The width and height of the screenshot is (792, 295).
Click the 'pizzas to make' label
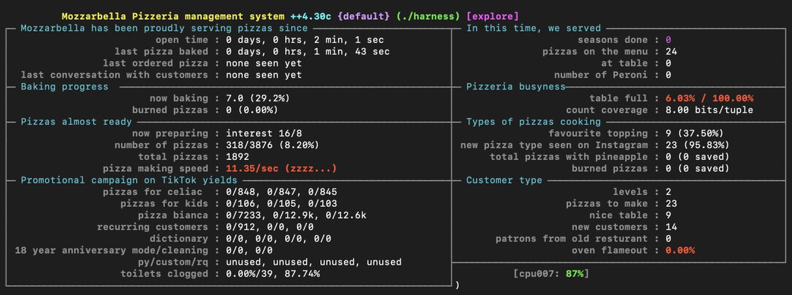click(x=607, y=203)
